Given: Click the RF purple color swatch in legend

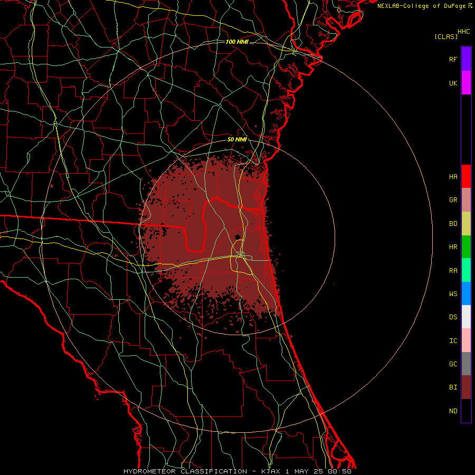Looking at the screenshot, I should [x=466, y=59].
